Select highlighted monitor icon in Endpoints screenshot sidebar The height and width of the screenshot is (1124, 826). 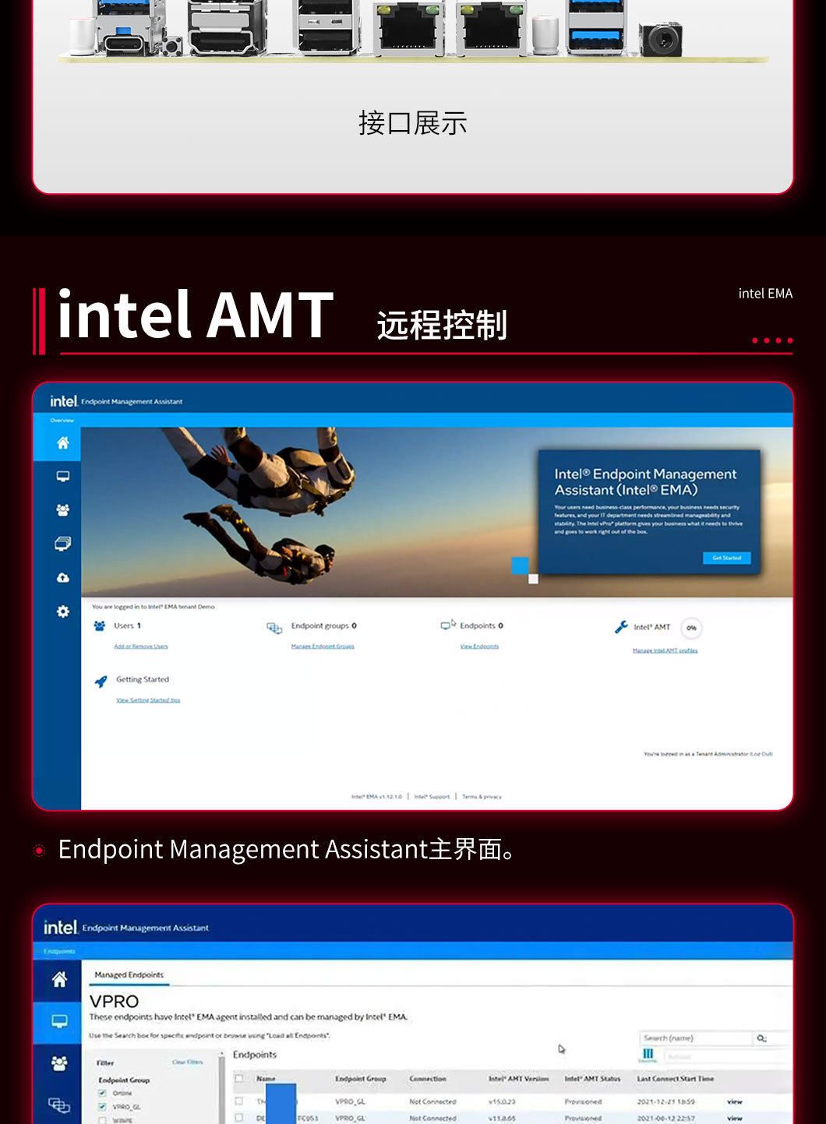59,1021
